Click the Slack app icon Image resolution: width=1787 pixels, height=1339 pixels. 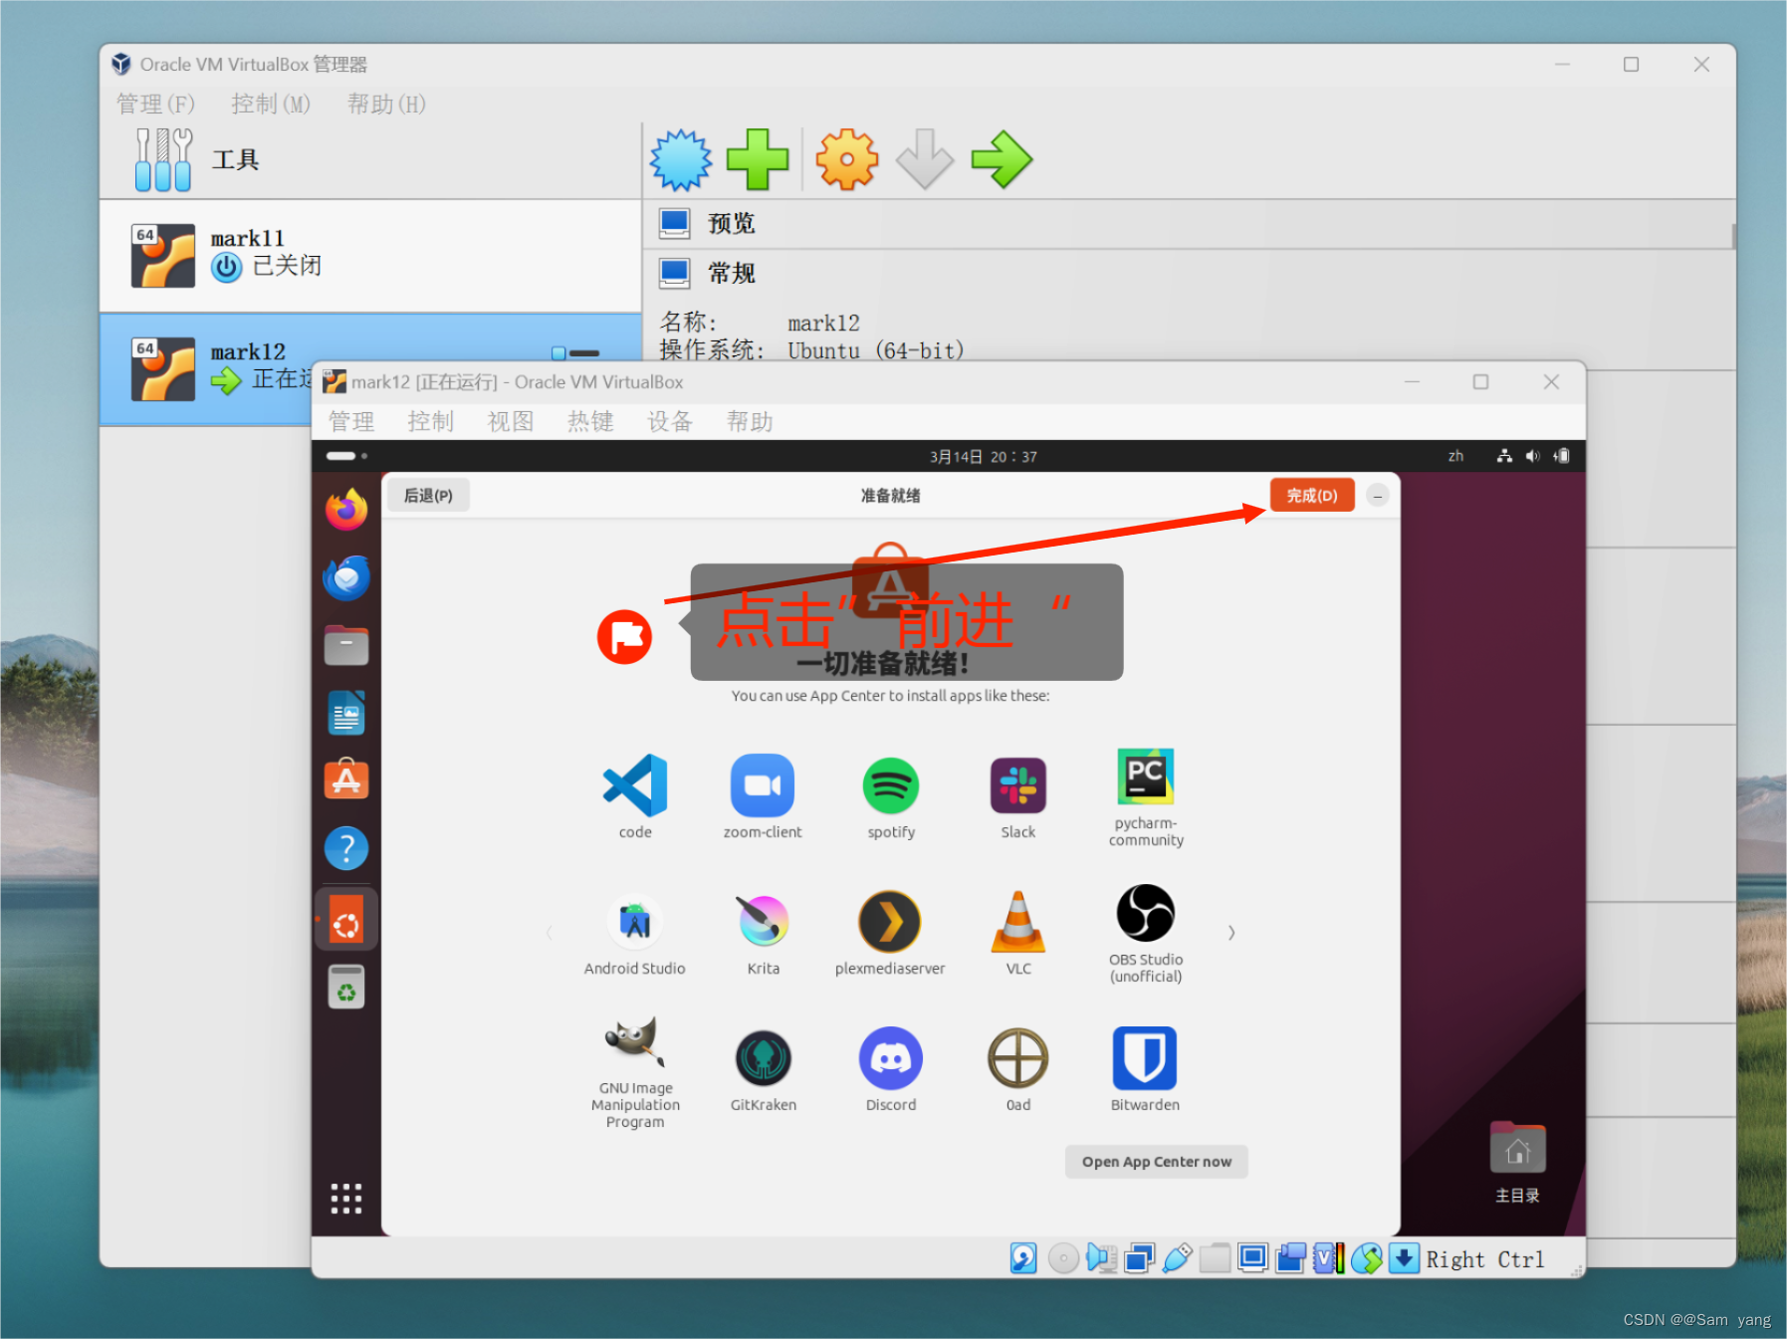click(1018, 785)
